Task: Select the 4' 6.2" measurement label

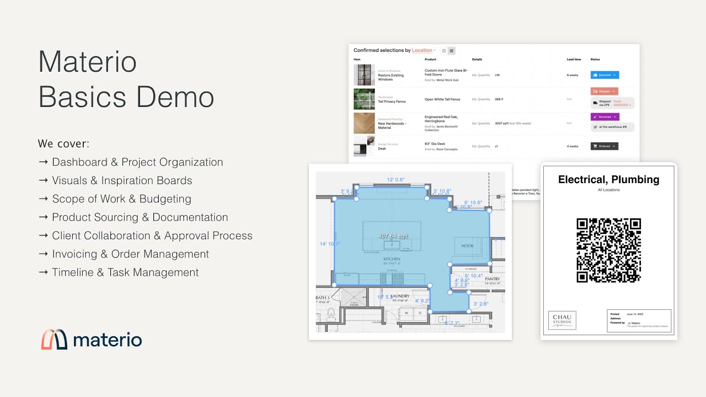Action: (x=422, y=301)
